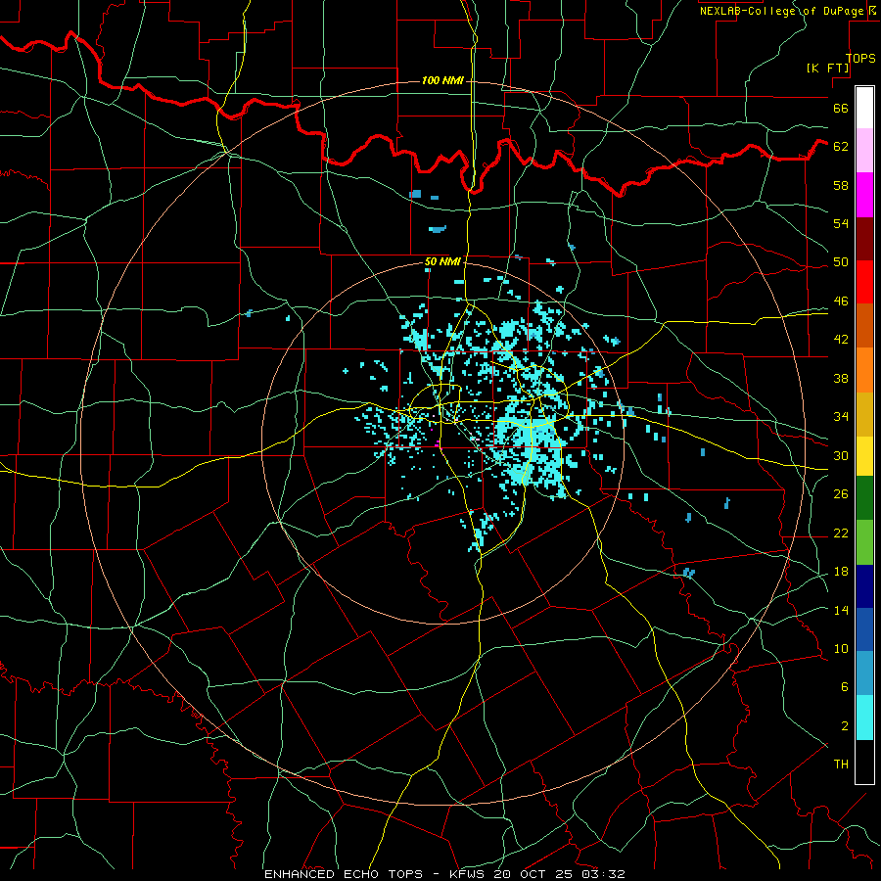Click the '46' legend value
This screenshot has width=881, height=881.
(841, 301)
